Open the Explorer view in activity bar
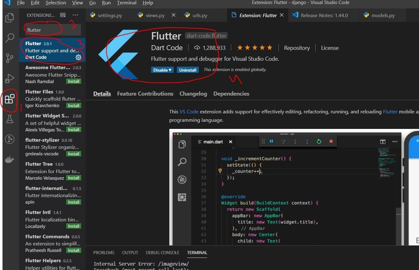 (10, 17)
